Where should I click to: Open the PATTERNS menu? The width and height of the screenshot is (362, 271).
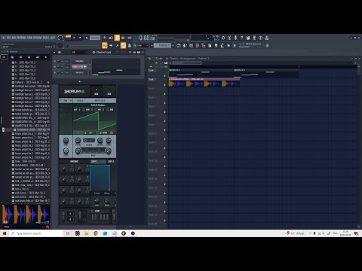point(21,38)
